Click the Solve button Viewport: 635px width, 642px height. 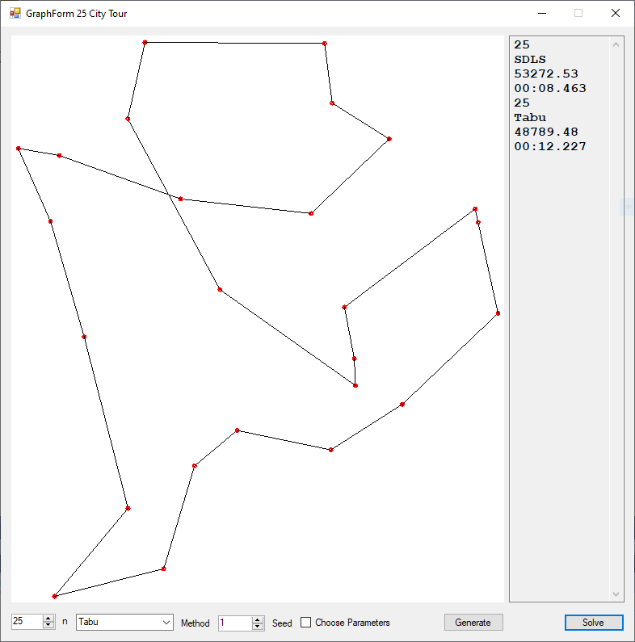[593, 623]
